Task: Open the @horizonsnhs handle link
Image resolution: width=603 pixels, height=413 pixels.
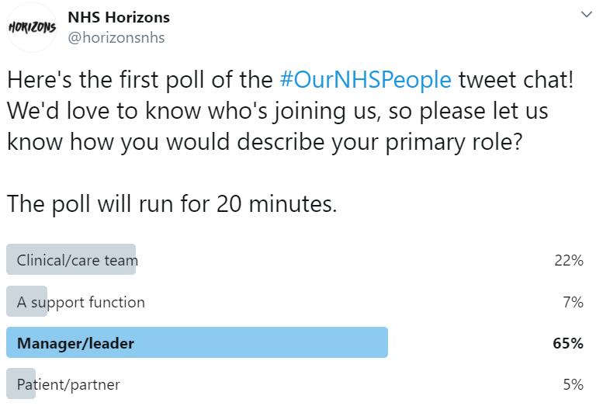Action: tap(116, 38)
